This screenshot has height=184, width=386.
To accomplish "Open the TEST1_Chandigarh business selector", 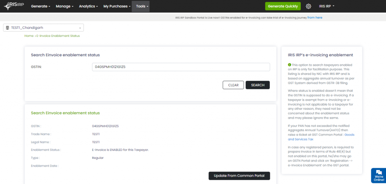I will pos(43,28).
